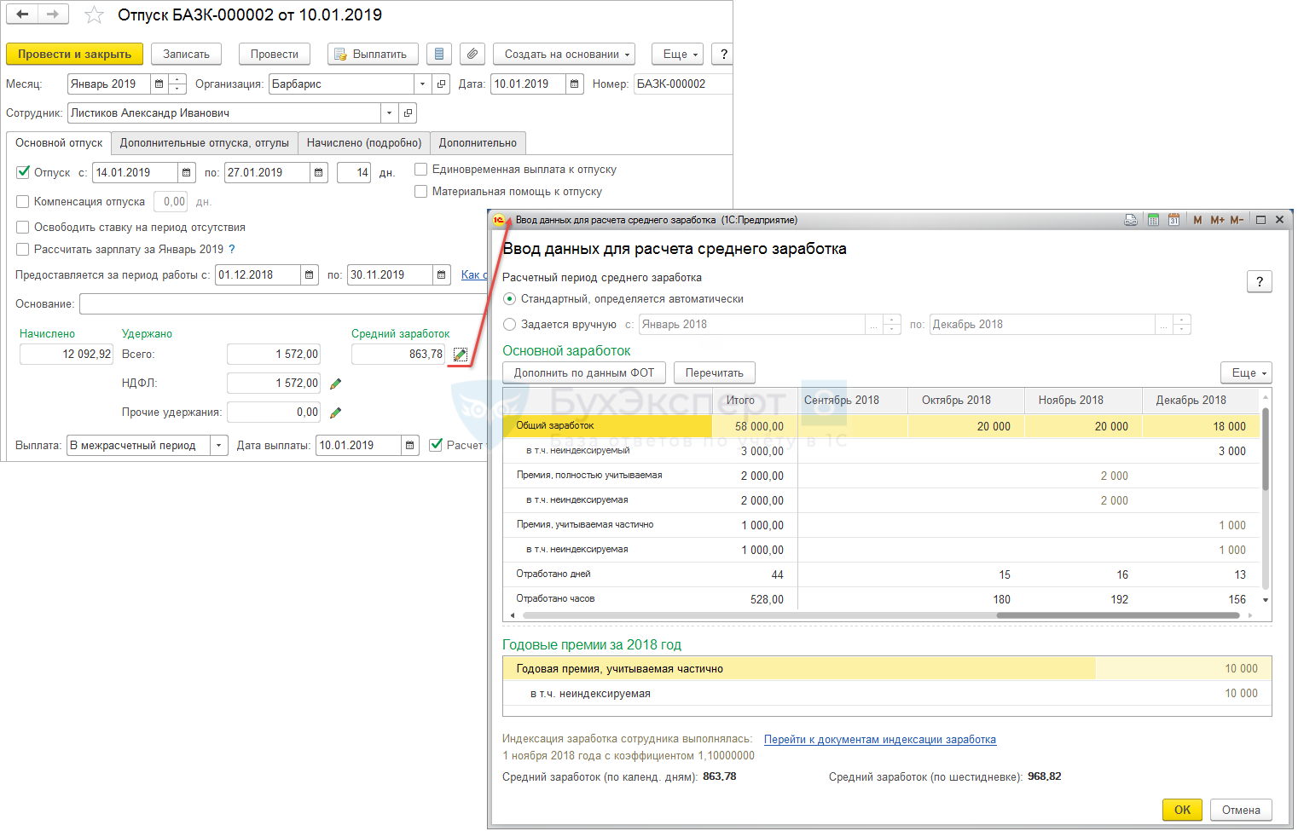Click the Номер field БАЗК-000002
Screen dimensions: 1298x831
click(682, 84)
